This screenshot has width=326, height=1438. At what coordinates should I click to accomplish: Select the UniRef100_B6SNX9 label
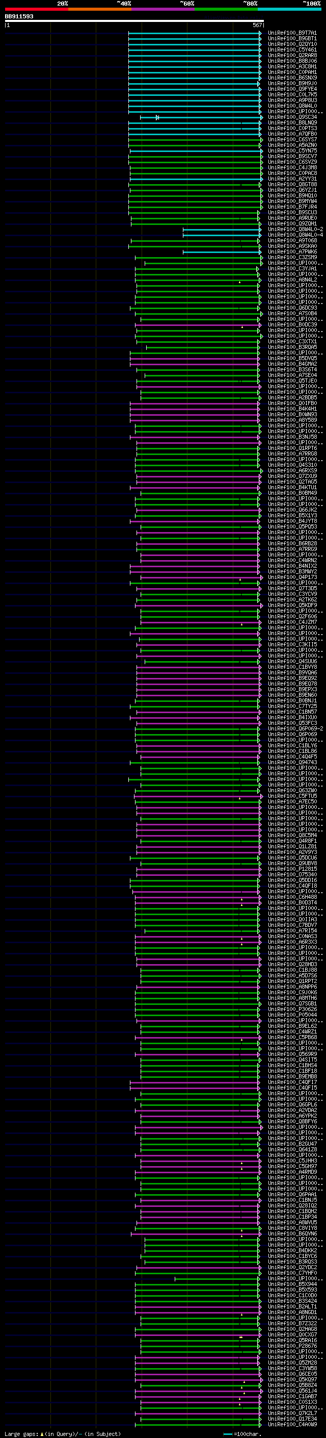pyautogui.click(x=292, y=78)
